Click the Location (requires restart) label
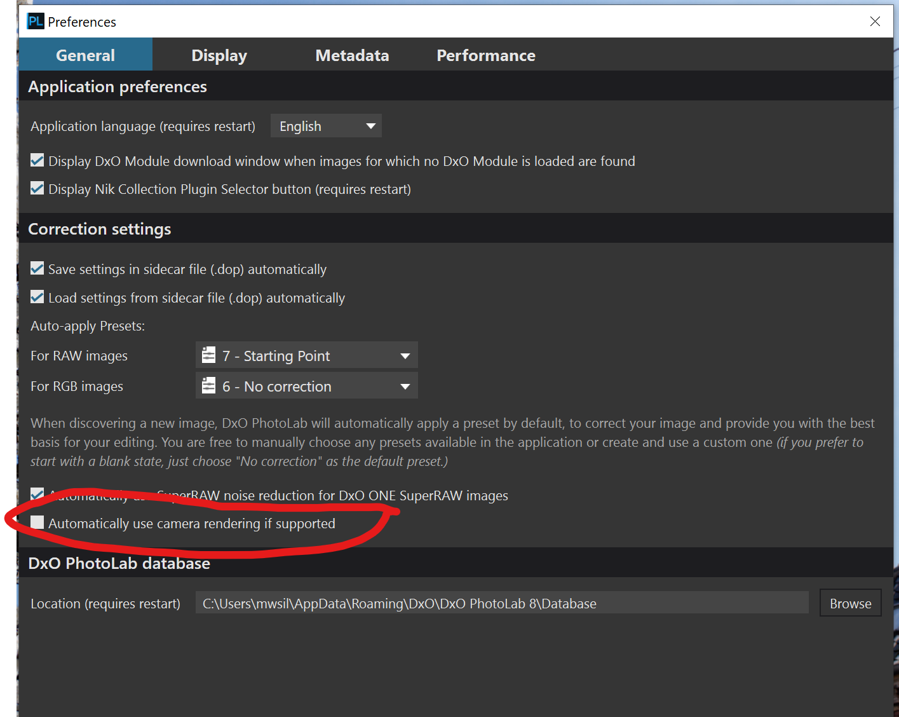 105,603
